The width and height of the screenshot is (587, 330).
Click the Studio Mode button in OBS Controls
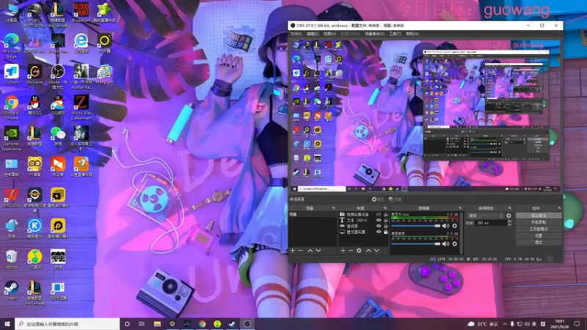539,229
